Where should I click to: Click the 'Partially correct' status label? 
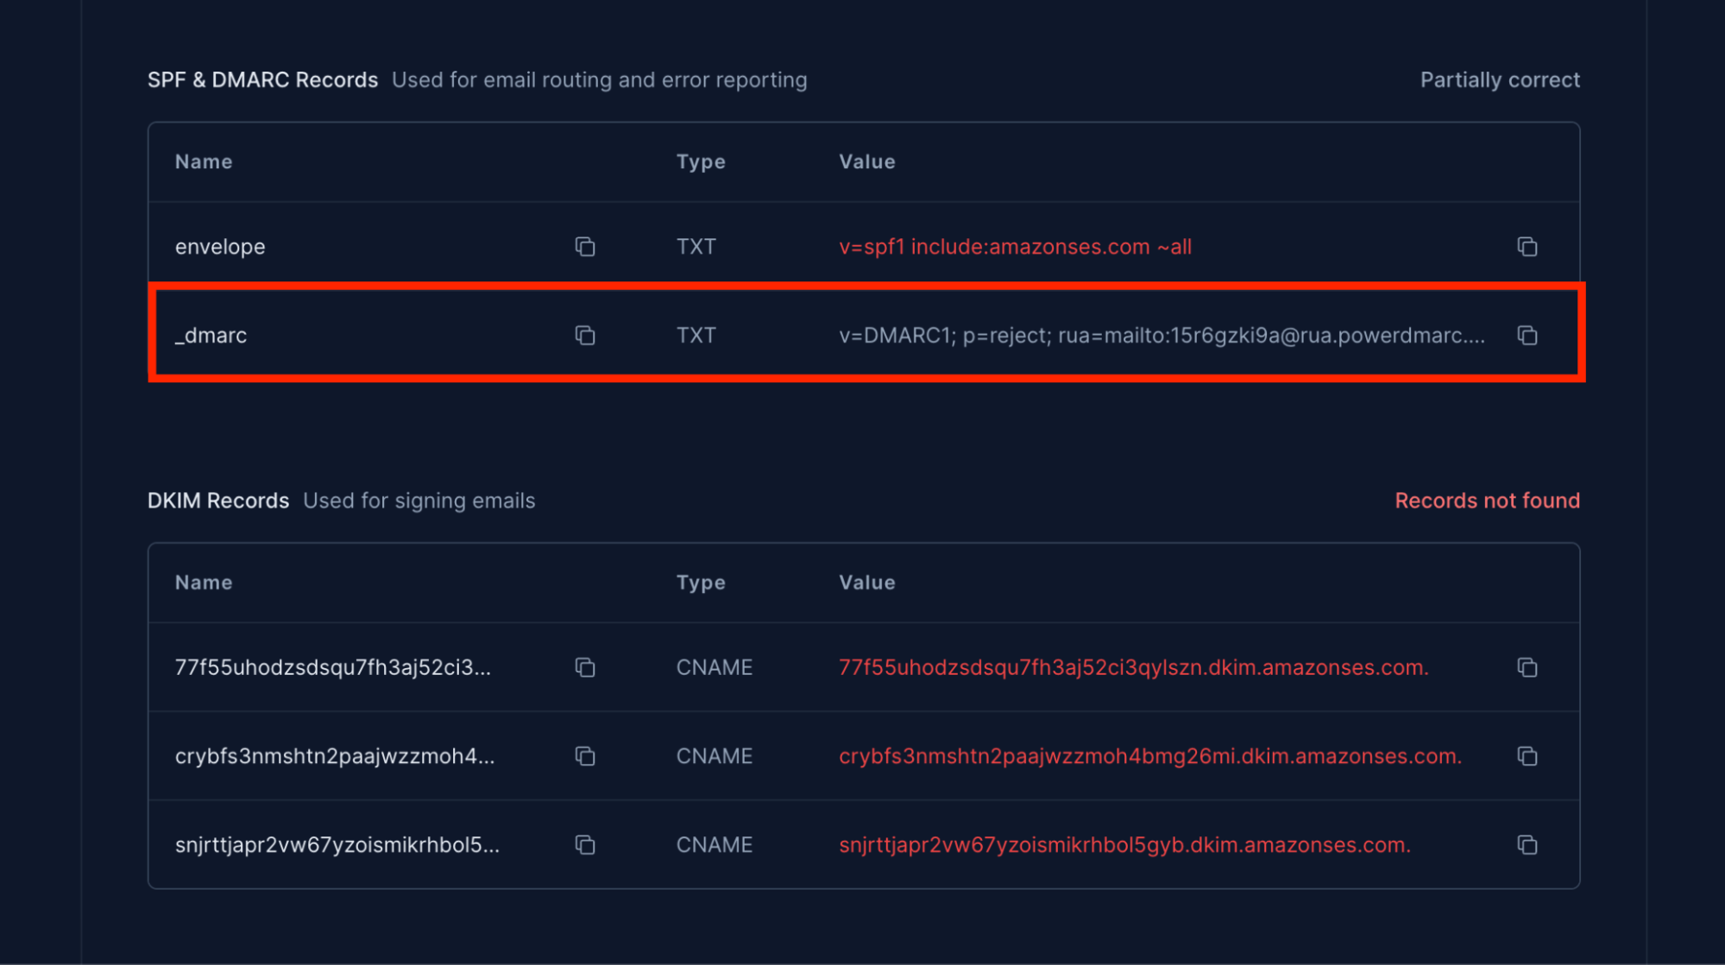[x=1500, y=80]
